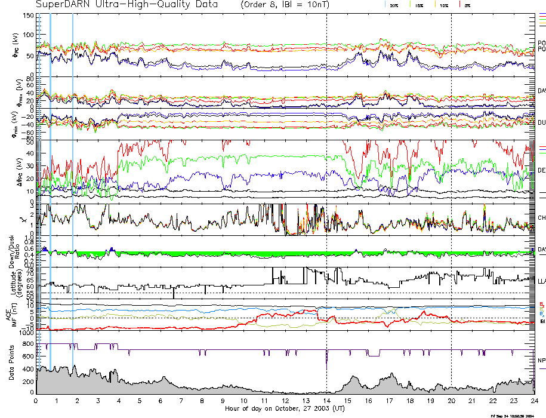Click the blue Bx legend label
Screen dimensions: 546x418
coord(542,314)
